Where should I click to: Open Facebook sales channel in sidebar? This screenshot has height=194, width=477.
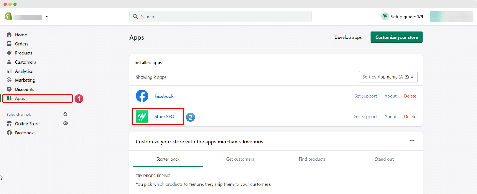(24, 133)
